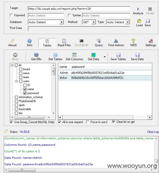This screenshot has height=173, width=159.
Task: Click the name column header
Action: 63,67
